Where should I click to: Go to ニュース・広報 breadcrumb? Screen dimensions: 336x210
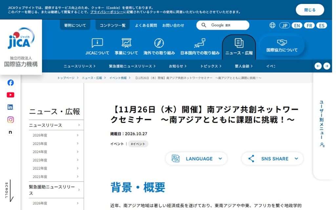pos(92,78)
